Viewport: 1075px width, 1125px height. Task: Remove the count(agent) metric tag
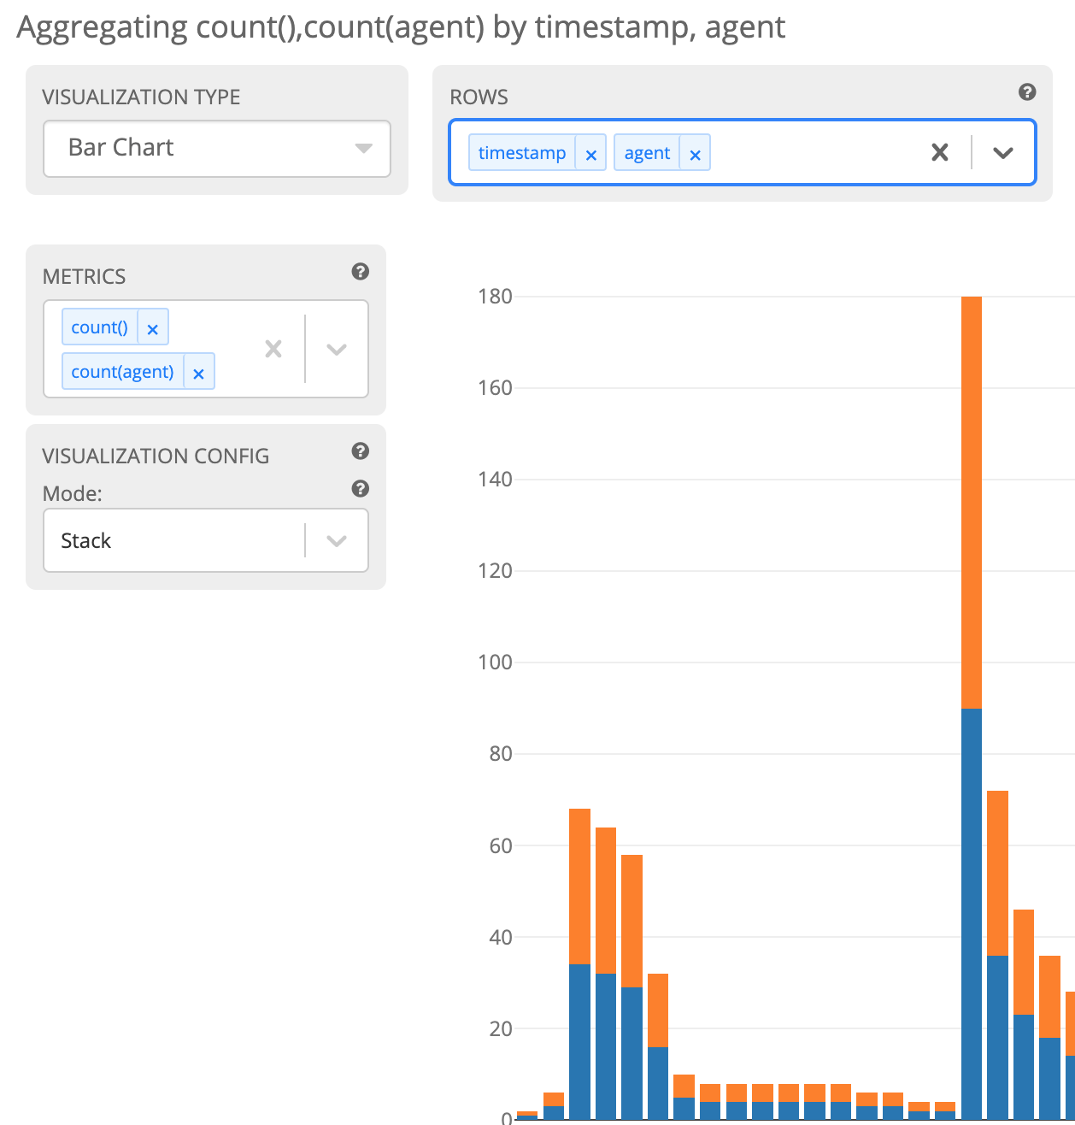coord(198,374)
